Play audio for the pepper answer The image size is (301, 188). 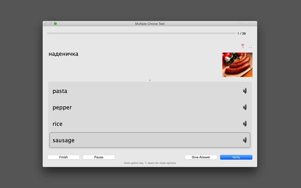point(245,107)
